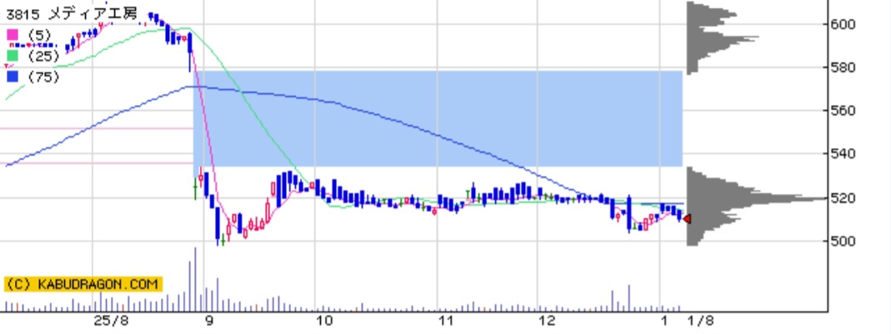Select the 520 price axis label
Image resolution: width=891 pixels, height=334 pixels.
point(848,198)
